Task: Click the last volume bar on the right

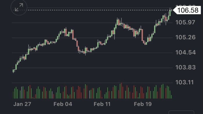Action: pyautogui.click(x=171, y=96)
